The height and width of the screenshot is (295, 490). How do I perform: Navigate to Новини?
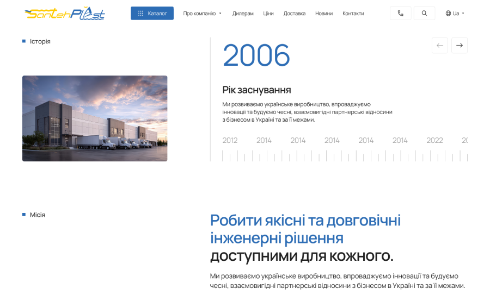click(324, 14)
